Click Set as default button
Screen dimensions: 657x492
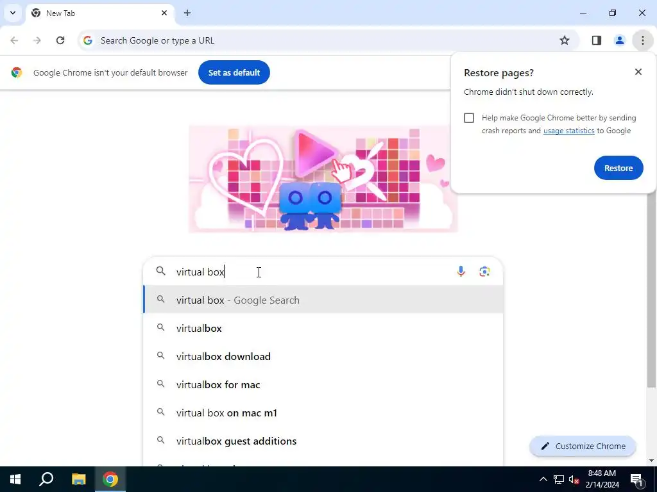tap(234, 72)
